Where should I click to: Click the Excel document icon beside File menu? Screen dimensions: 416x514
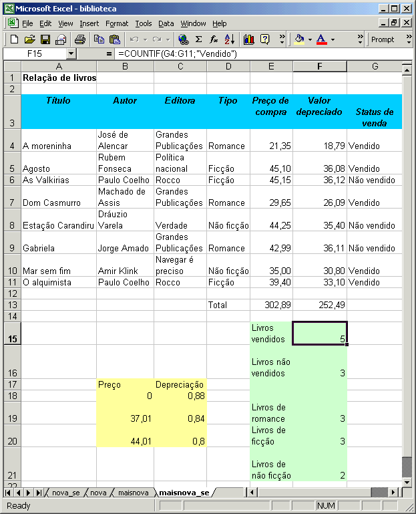click(x=13, y=23)
